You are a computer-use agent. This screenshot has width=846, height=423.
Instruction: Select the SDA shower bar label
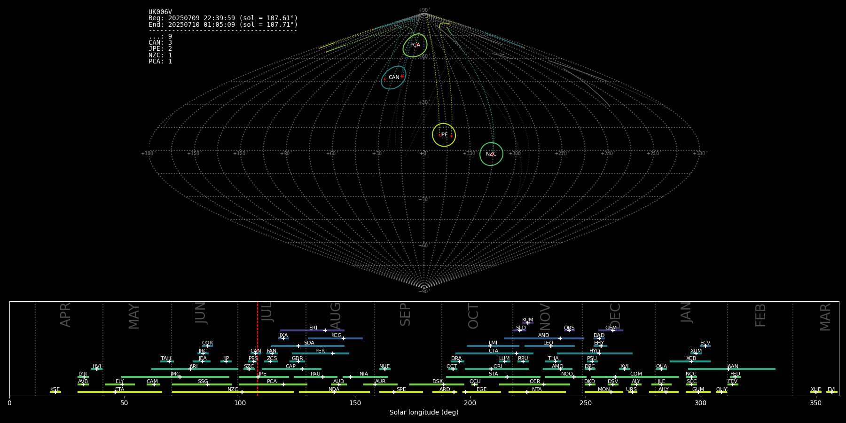coord(309,343)
